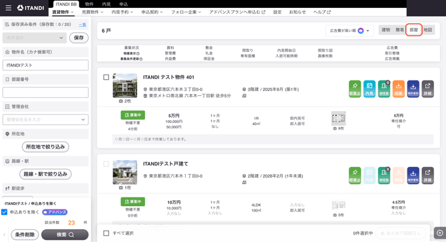Screen dimensions: 446x242
Task: Click the 募集中 badge for テスト物件 401
Action: [133, 115]
